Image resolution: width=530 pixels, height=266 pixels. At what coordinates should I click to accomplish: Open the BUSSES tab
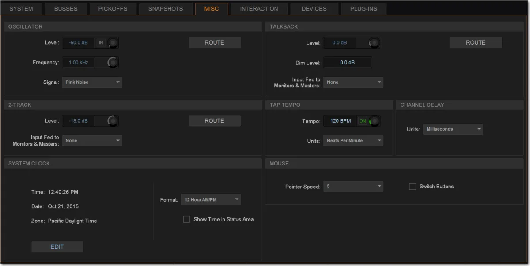click(x=65, y=9)
